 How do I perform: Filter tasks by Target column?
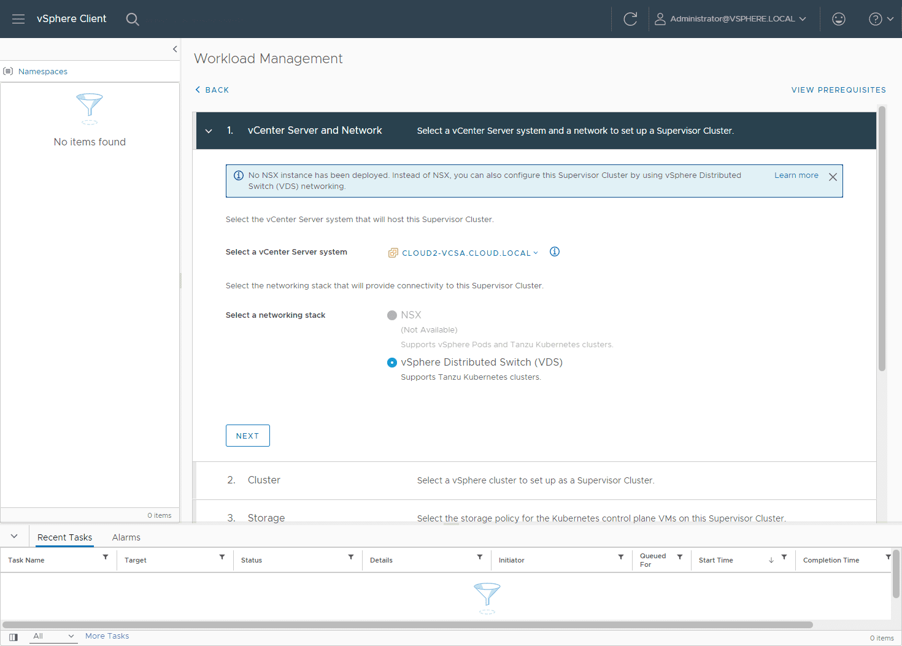222,557
